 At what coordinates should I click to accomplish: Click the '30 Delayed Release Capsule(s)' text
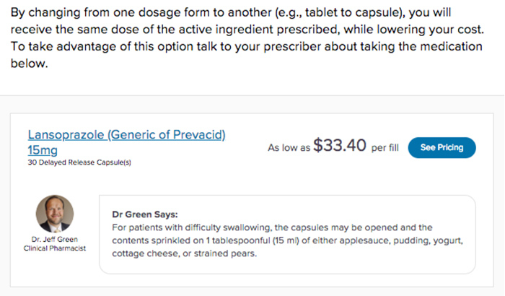tap(79, 162)
